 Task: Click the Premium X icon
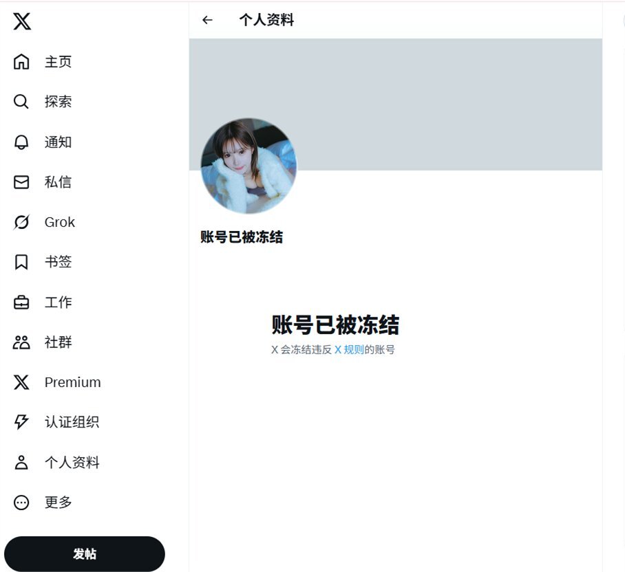pyautogui.click(x=21, y=382)
